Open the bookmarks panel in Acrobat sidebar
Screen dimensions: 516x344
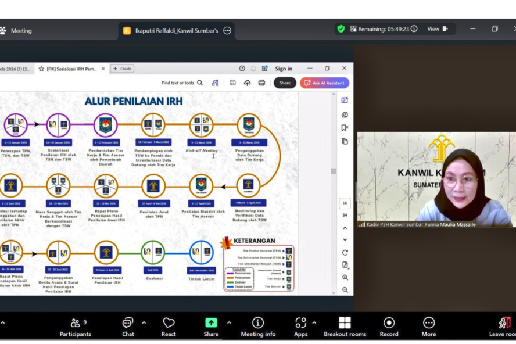(345, 128)
